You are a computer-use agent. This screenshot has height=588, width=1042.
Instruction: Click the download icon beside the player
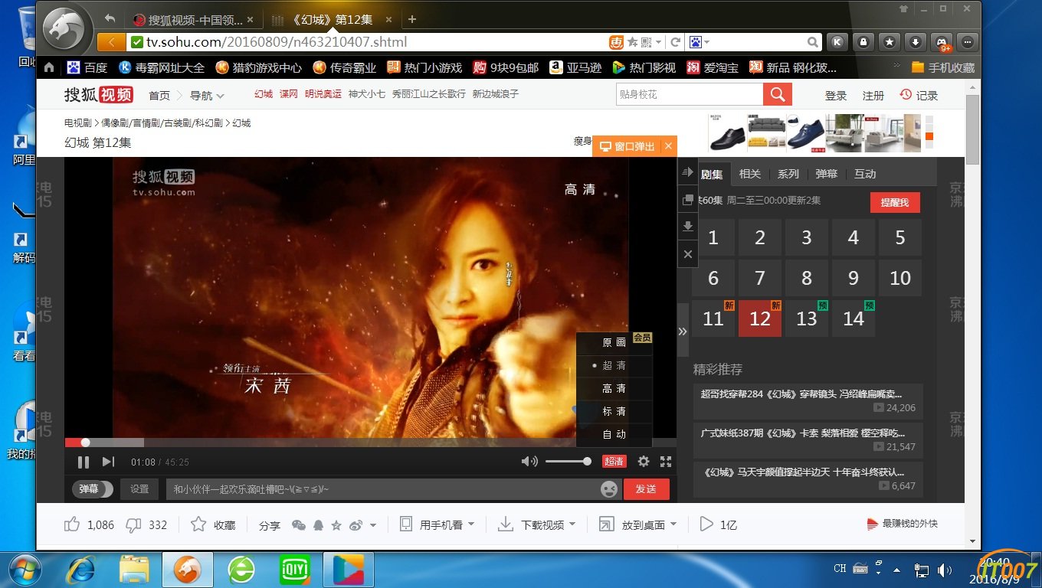tap(688, 226)
